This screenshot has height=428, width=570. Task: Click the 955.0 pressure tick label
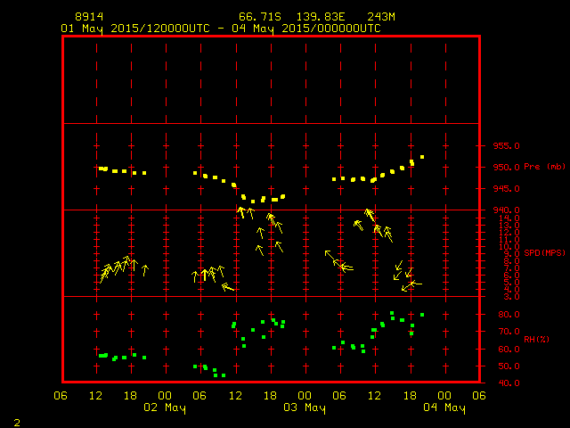click(503, 145)
